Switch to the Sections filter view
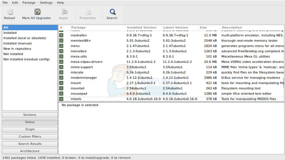 point(30,115)
